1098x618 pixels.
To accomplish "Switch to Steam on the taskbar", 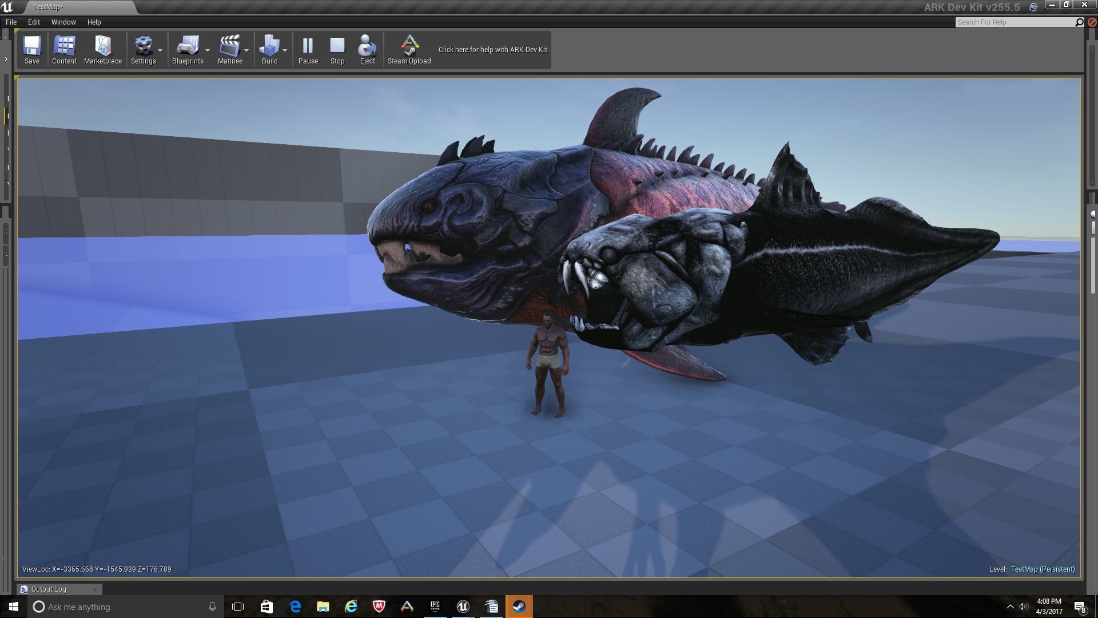I will 519,607.
